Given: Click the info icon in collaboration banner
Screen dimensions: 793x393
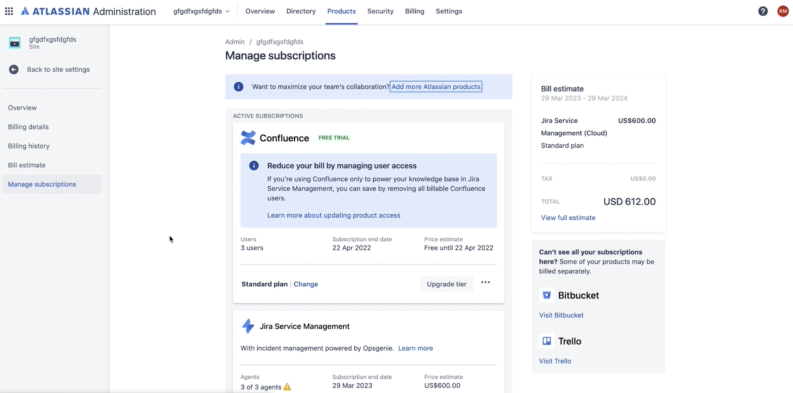Looking at the screenshot, I should coord(238,87).
